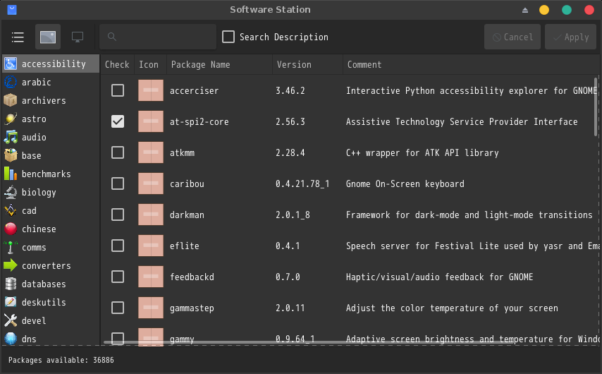Click the package list vertical scrollbar

click(596, 107)
